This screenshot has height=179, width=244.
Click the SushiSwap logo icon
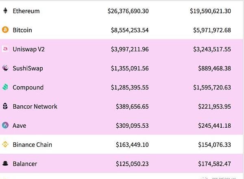5,68
